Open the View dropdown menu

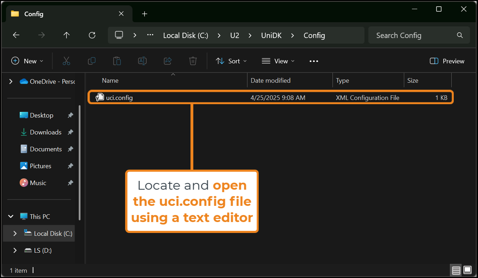[278, 61]
